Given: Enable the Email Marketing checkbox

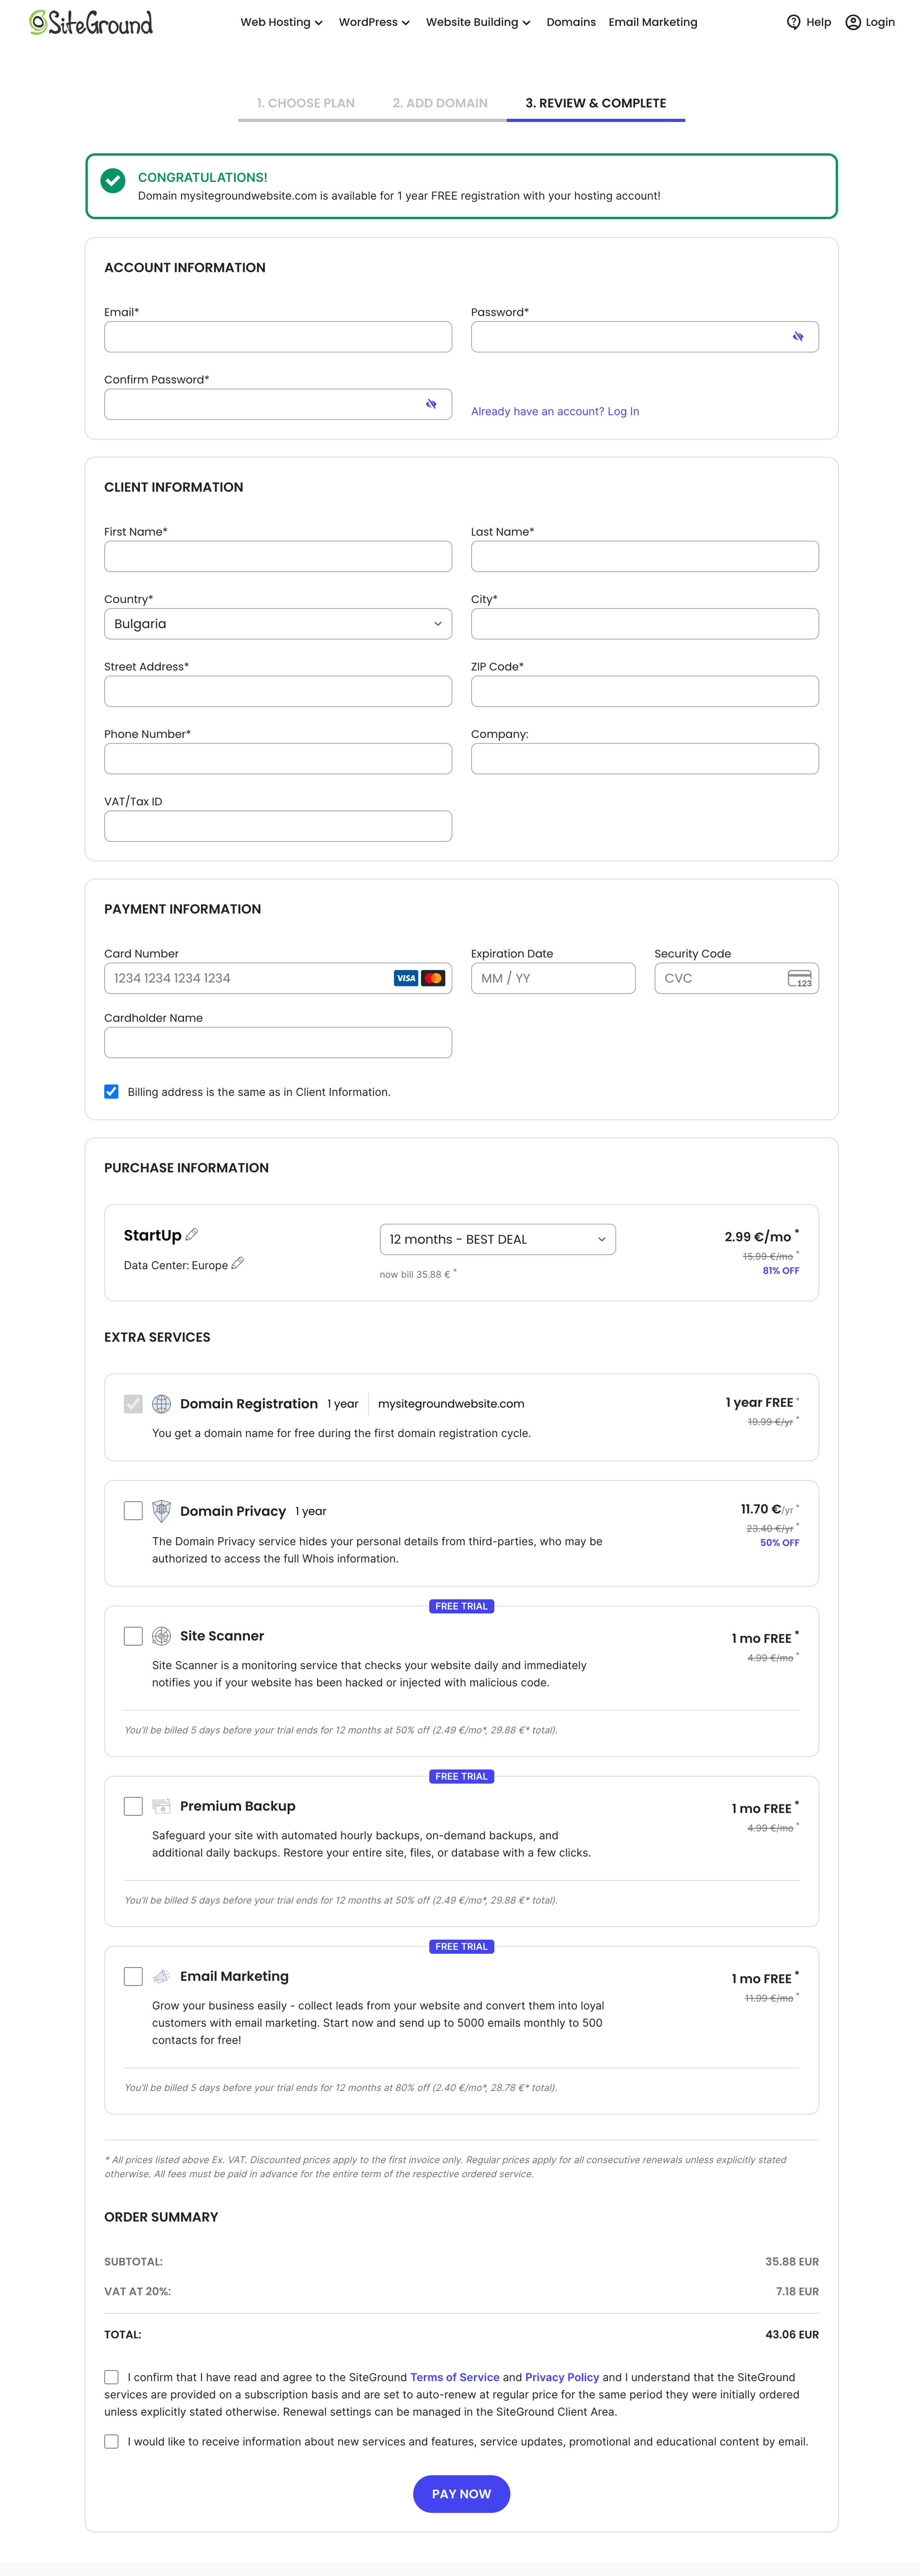Looking at the screenshot, I should pos(133,1976).
